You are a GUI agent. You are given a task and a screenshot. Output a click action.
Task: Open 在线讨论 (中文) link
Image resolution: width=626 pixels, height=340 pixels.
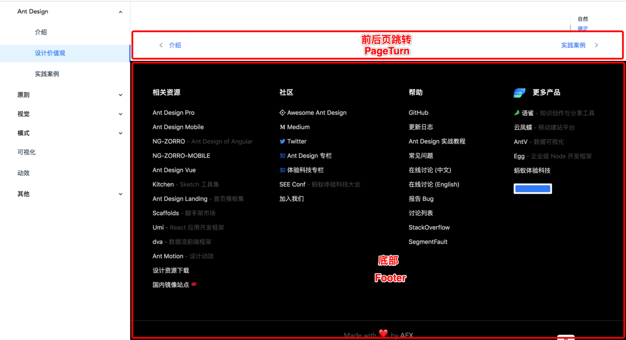click(x=430, y=170)
